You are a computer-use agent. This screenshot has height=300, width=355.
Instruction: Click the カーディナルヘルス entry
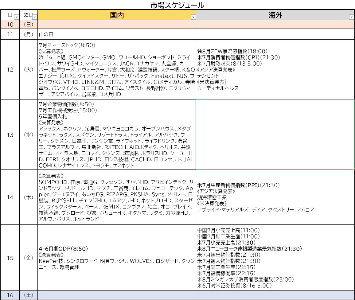[x=218, y=88]
